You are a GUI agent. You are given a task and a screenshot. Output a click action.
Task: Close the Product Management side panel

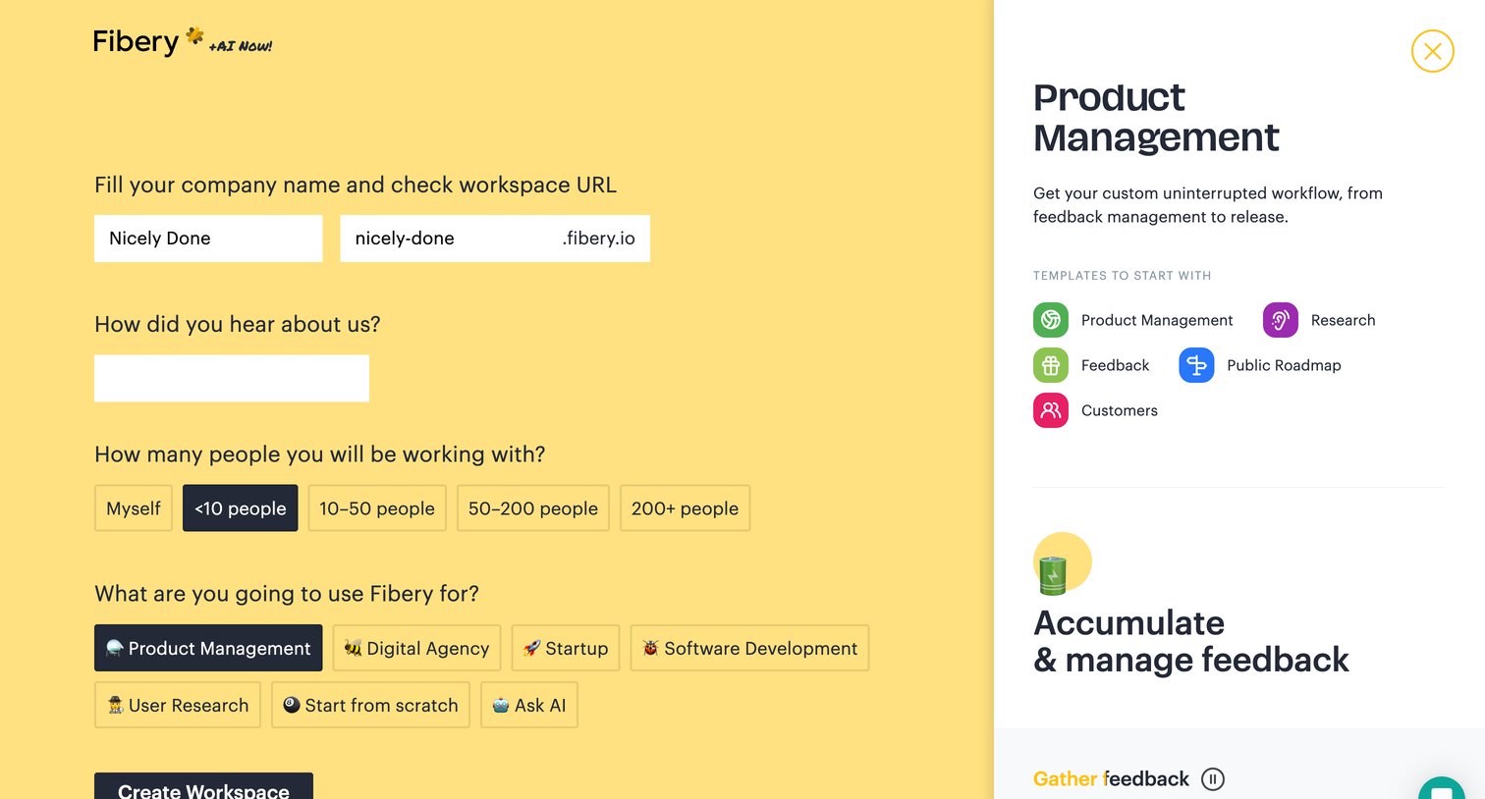pos(1432,51)
